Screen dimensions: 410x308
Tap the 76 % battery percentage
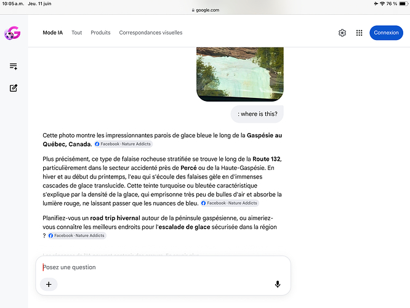click(392, 4)
